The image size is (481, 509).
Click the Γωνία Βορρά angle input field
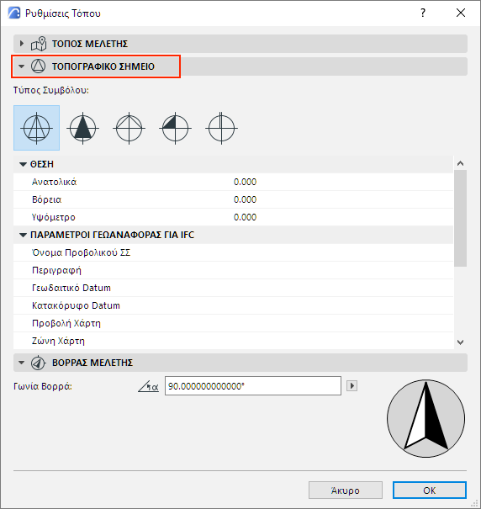coord(253,386)
